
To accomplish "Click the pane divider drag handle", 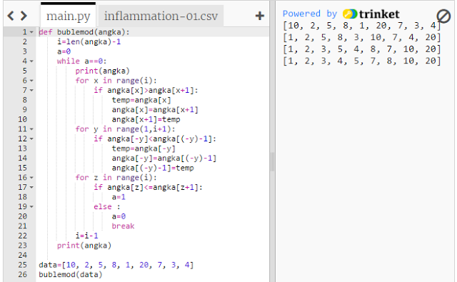I will click(x=272, y=161).
